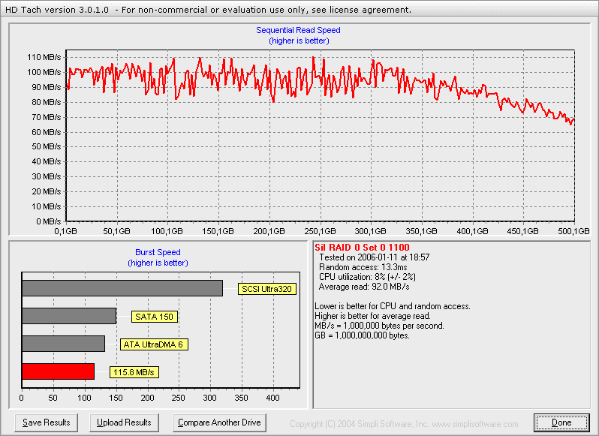The width and height of the screenshot is (599, 436).
Task: Click the 'Random access: 13.3ms' line
Action: point(363,267)
